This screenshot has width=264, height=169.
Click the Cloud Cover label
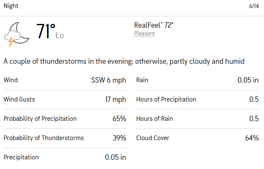point(153,138)
